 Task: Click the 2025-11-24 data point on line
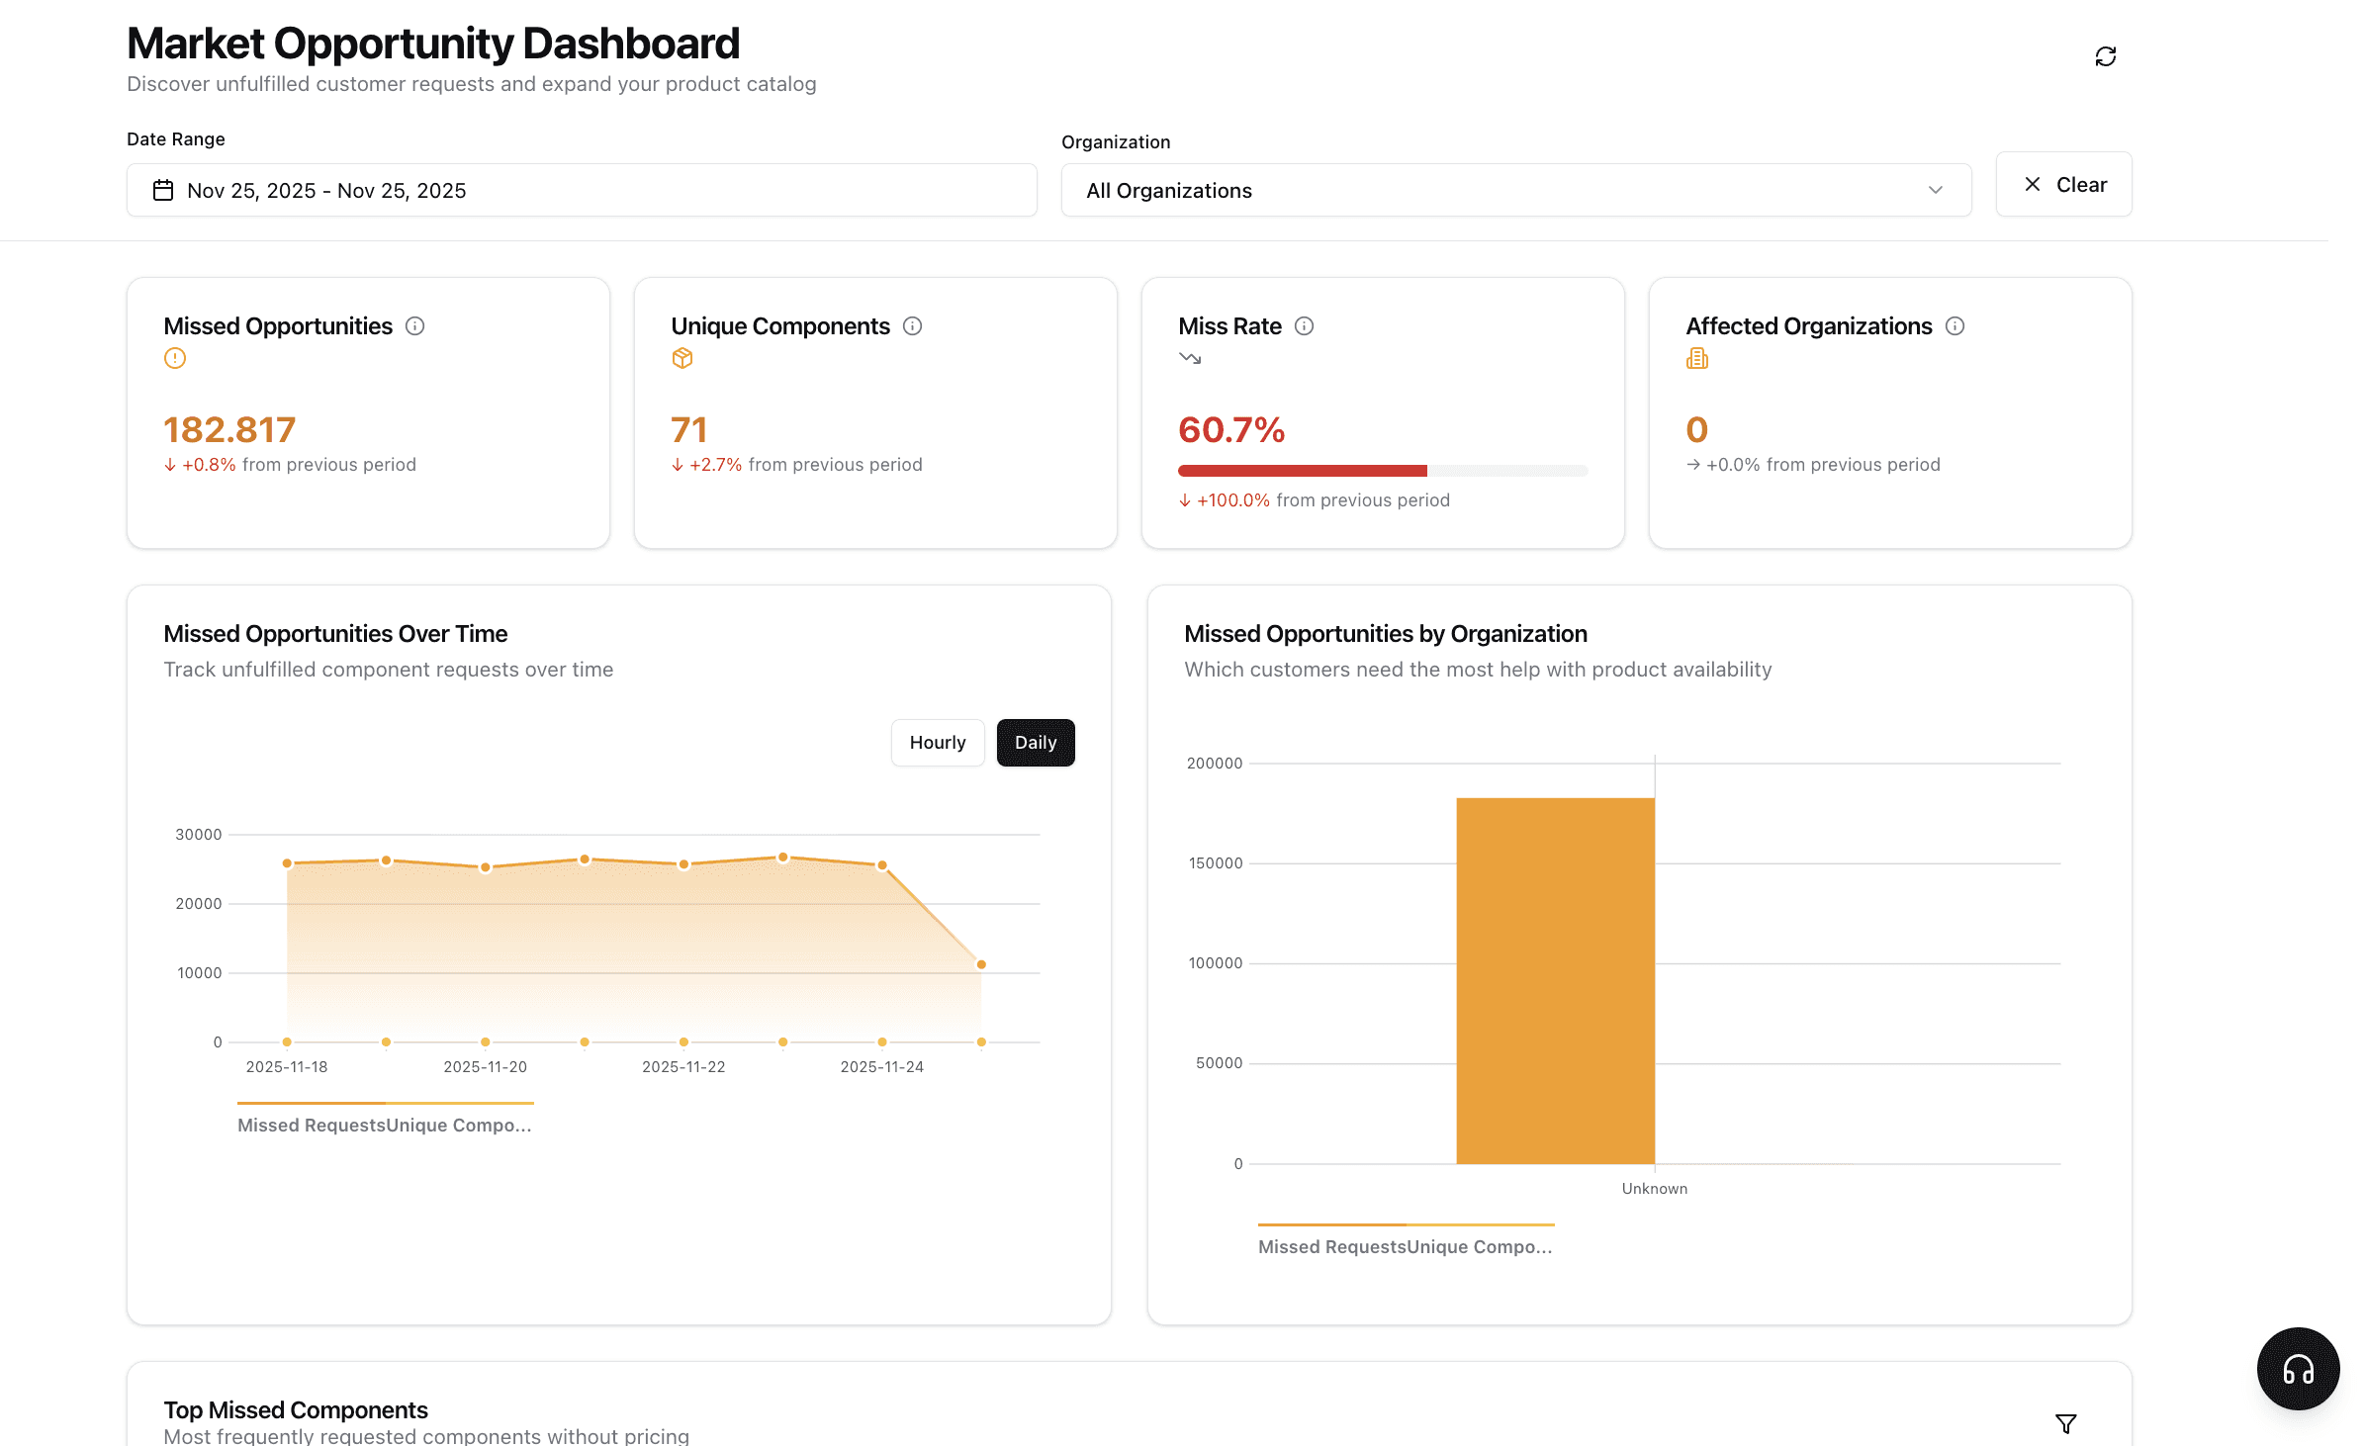(882, 865)
